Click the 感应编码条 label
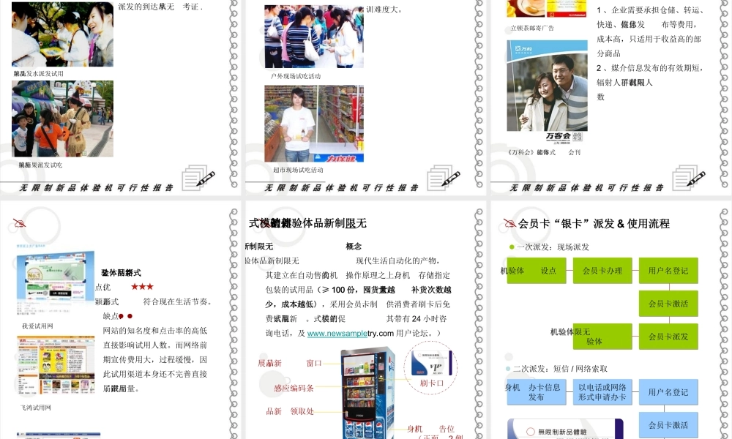Screen dimensions: 732x439 (x=294, y=388)
